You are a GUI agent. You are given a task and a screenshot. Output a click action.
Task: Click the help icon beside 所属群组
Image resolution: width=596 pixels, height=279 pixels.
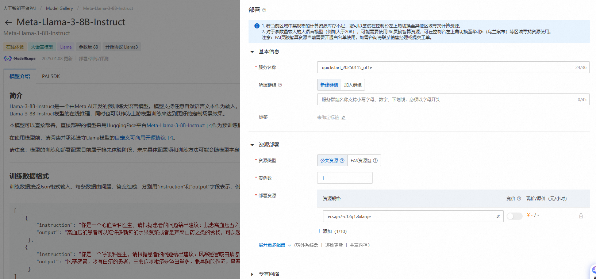pos(280,85)
